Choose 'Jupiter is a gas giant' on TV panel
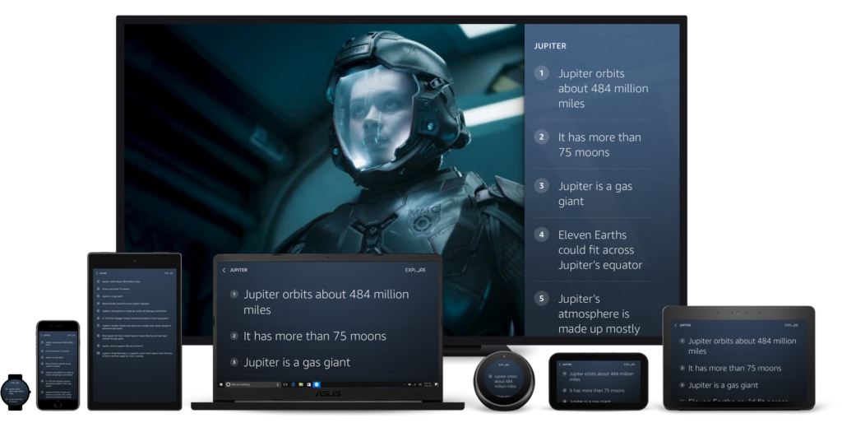842x446 pixels. pyautogui.click(x=594, y=193)
